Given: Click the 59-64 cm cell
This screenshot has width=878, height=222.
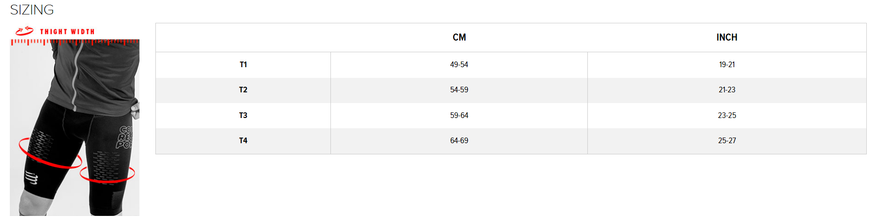Looking at the screenshot, I should 459,115.
